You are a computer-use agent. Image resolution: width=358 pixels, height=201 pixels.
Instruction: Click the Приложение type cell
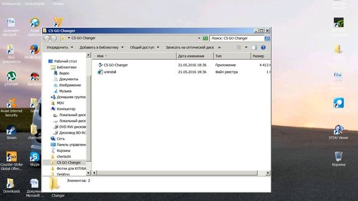pyautogui.click(x=225, y=65)
